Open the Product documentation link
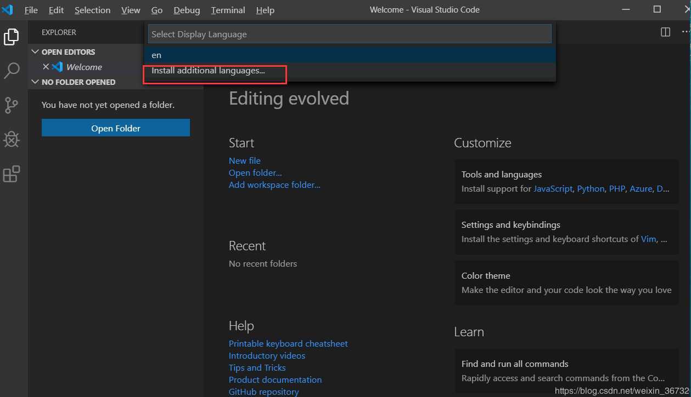This screenshot has width=691, height=397. [275, 379]
